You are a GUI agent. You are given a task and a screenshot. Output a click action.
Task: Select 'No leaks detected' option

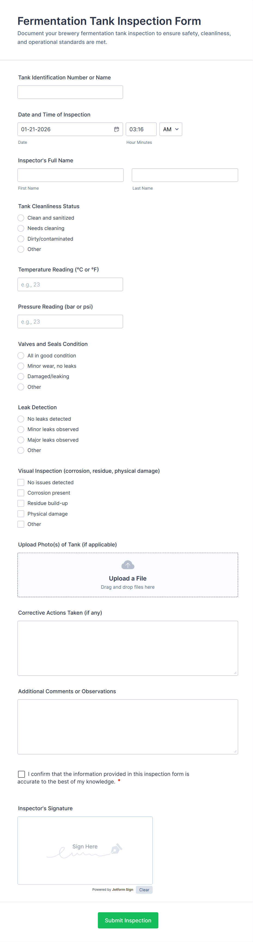[21, 419]
